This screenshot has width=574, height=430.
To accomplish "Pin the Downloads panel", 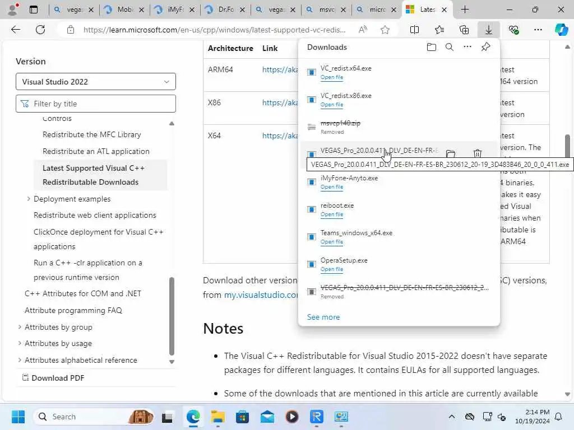I will tap(485, 47).
